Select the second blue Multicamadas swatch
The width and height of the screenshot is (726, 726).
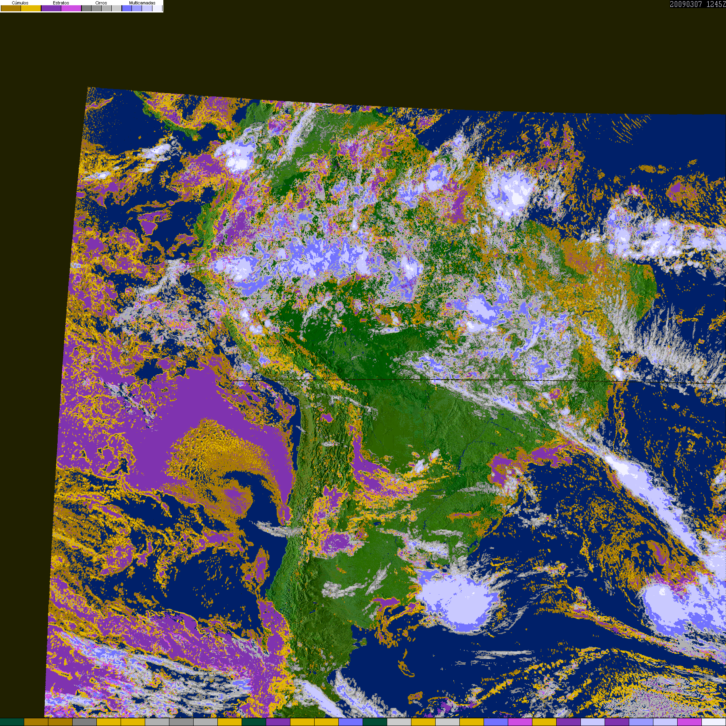pos(137,8)
